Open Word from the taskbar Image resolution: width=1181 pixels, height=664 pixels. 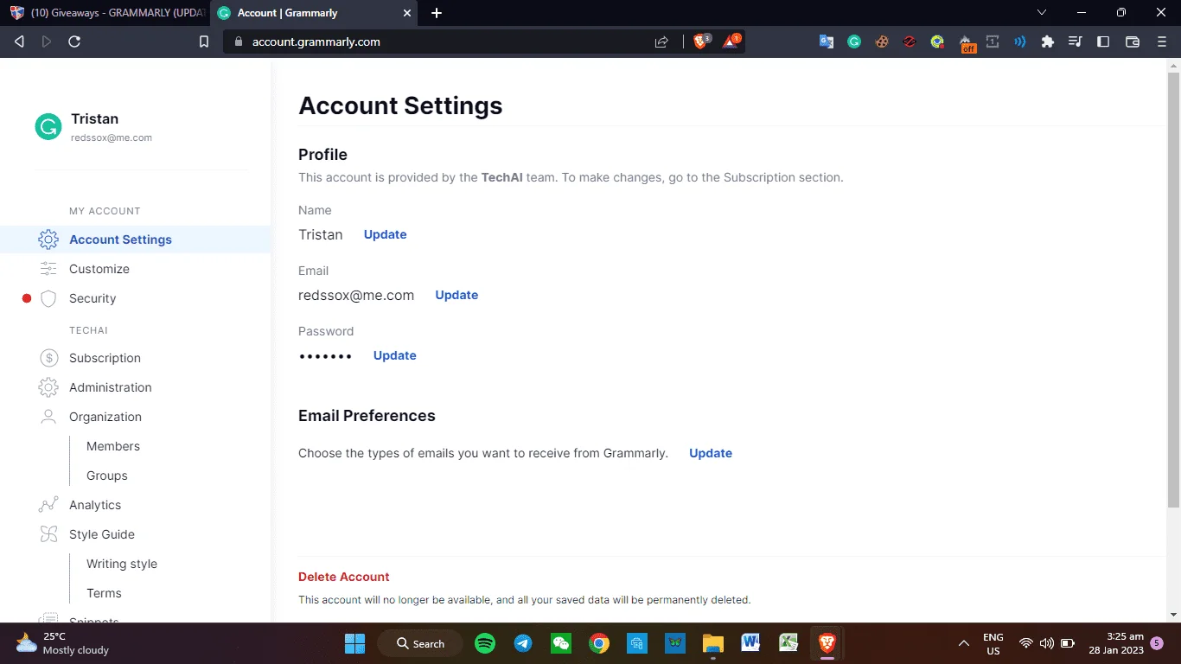[x=750, y=643]
